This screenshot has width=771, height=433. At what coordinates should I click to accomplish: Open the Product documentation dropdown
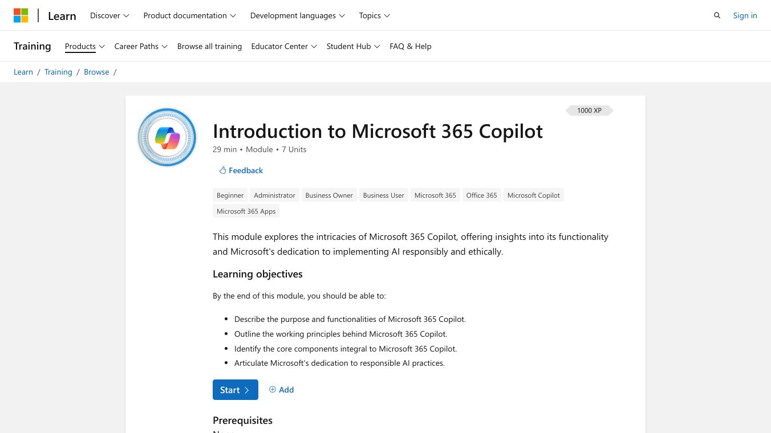pyautogui.click(x=189, y=15)
